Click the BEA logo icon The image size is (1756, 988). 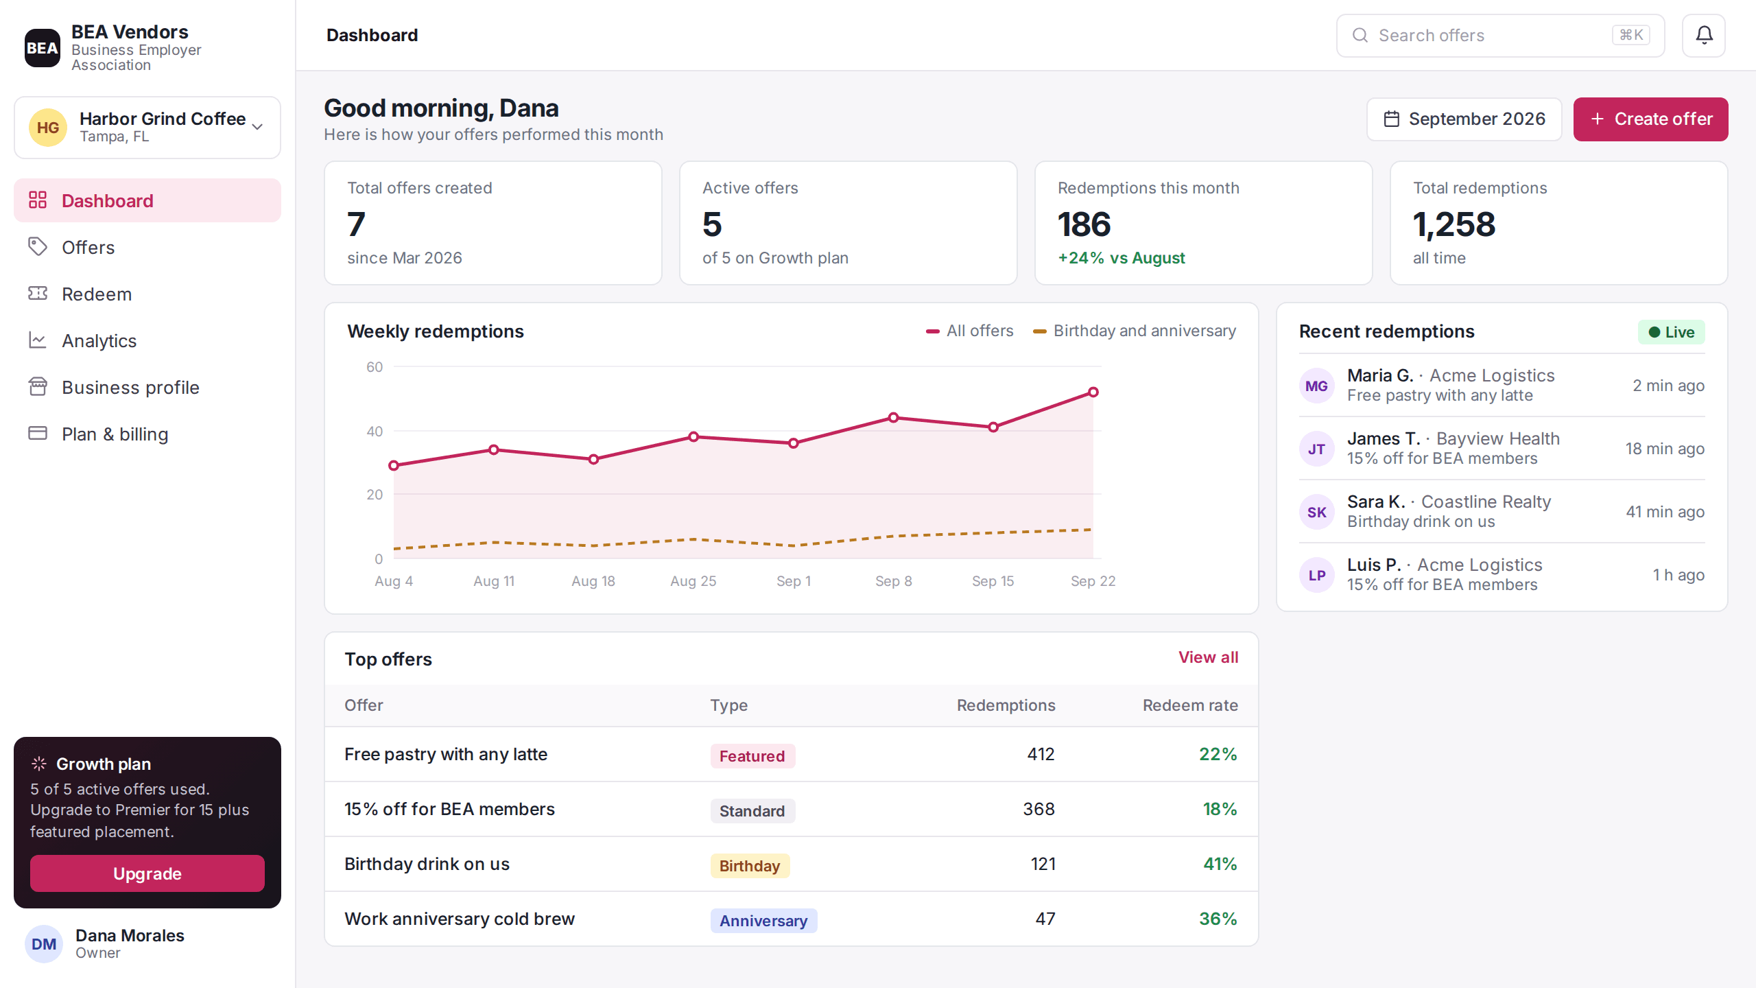(43, 48)
